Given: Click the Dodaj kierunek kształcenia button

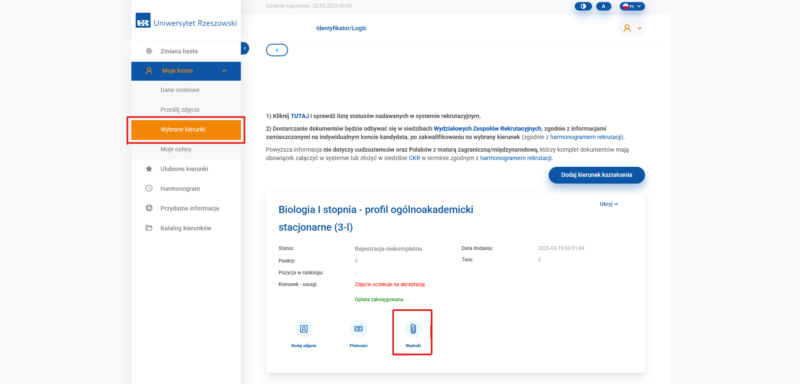Looking at the screenshot, I should point(596,175).
